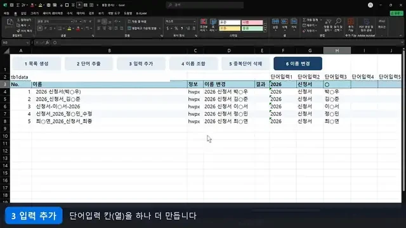Click the AutoSum (자동 합계) sigma icon
The width and height of the screenshot is (406, 228).
tap(304, 20)
